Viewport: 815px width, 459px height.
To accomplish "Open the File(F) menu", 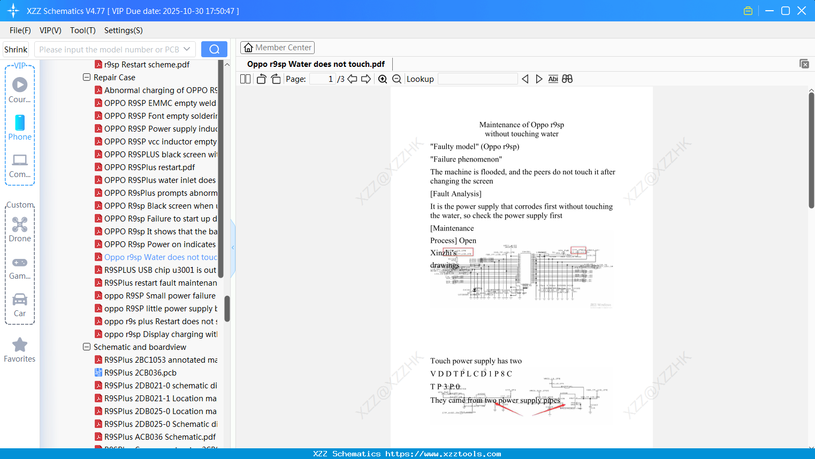I will [20, 30].
